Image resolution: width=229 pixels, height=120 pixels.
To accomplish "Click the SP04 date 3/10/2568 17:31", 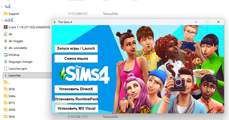I will (78, 117).
